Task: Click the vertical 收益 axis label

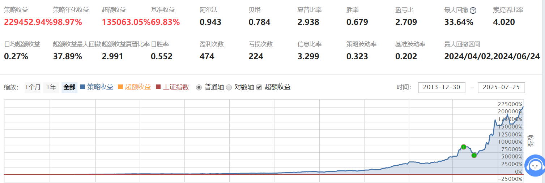Action: [x=531, y=140]
